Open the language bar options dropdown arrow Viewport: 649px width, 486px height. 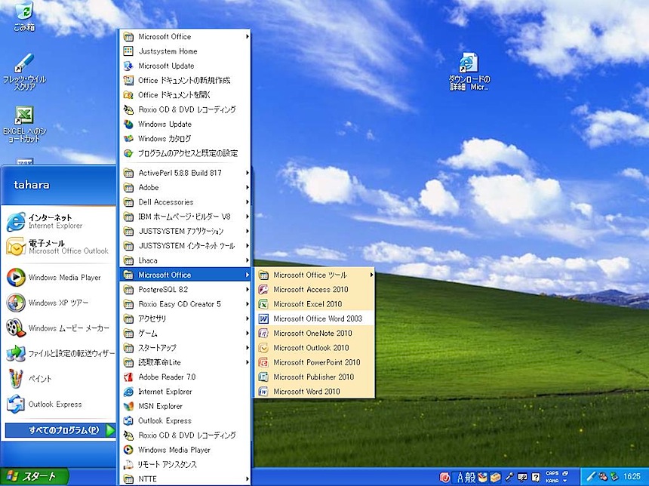click(565, 481)
